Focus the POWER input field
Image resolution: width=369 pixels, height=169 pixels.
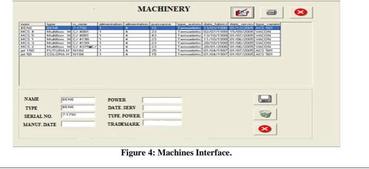click(x=162, y=100)
